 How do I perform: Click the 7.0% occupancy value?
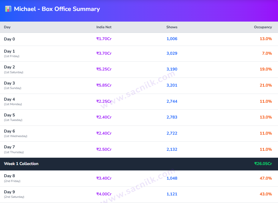click(267, 53)
